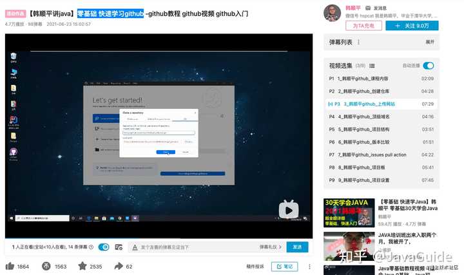The width and height of the screenshot is (464, 275).
Task: Click the 活动作品 activity tag
Action: tap(15, 14)
